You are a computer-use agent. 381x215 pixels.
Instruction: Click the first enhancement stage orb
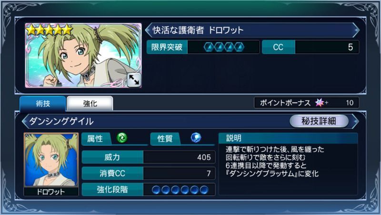(x=156, y=190)
